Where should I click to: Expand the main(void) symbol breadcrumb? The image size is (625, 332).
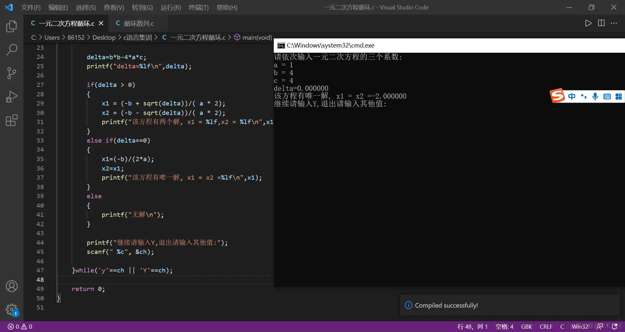coord(253,38)
